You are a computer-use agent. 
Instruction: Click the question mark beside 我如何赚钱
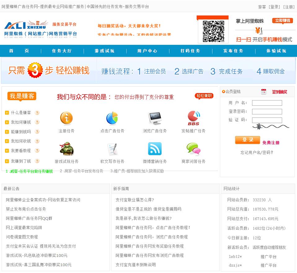tap(37, 122)
